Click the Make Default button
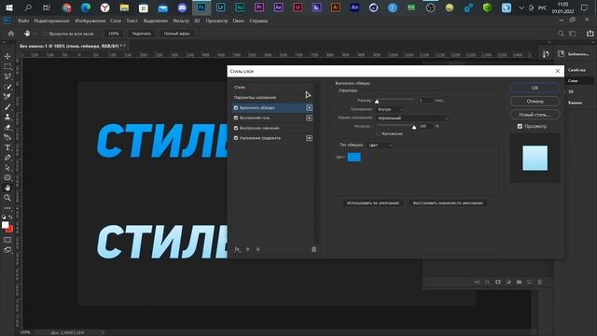 point(373,203)
